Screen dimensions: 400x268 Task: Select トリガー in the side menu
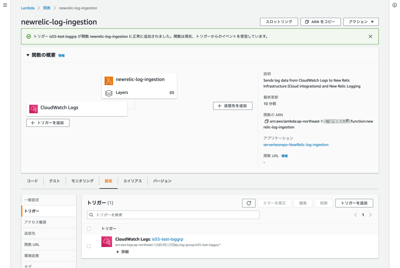(x=49, y=211)
